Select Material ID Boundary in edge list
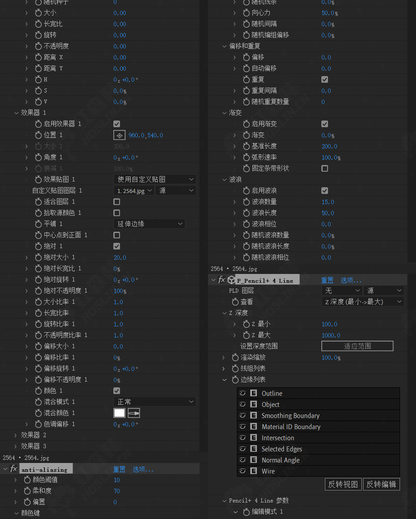416x519 pixels. click(x=319, y=427)
